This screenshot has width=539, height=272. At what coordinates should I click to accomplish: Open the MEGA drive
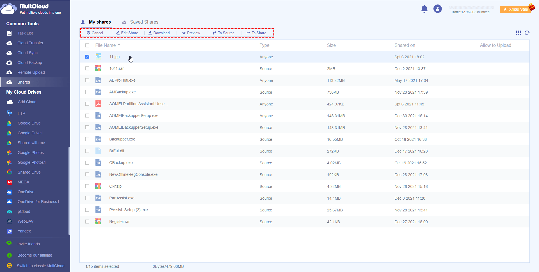point(23,182)
